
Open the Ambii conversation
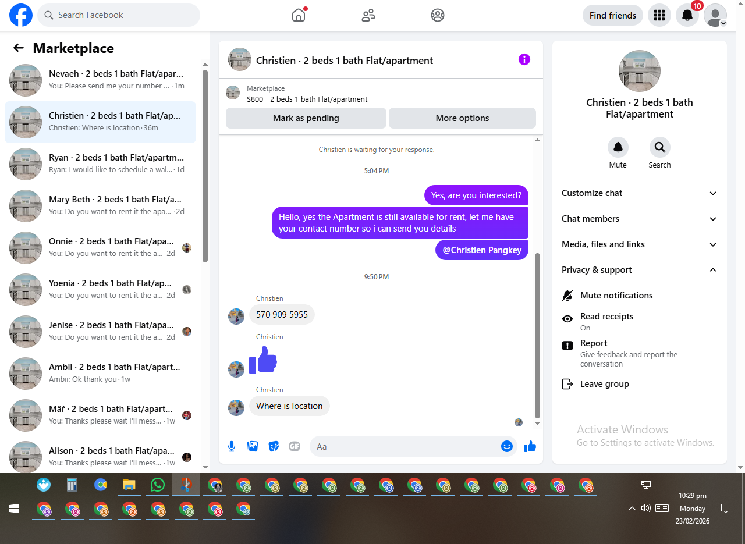click(x=100, y=374)
